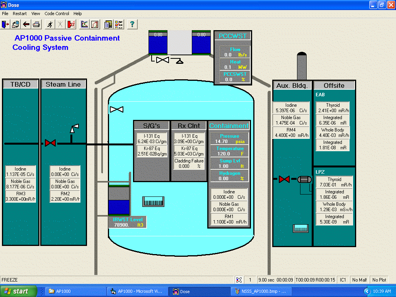Click the S/G's panel header
This screenshot has width=396, height=297.
[152, 126]
